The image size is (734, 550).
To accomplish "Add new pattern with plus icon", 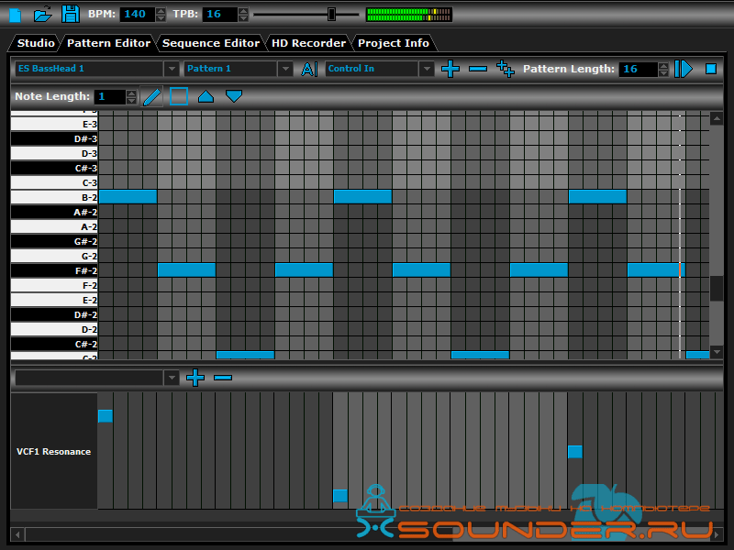I will click(450, 69).
